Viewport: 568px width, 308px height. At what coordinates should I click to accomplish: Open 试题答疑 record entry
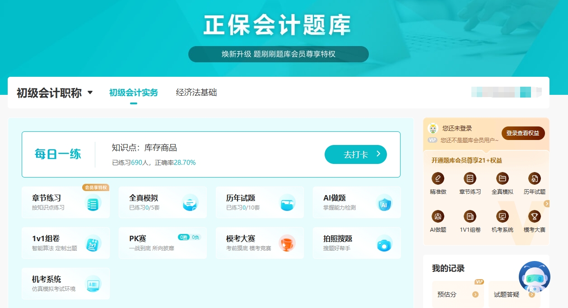click(x=514, y=294)
